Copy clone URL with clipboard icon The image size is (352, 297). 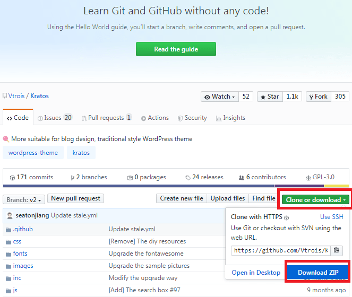click(336, 250)
